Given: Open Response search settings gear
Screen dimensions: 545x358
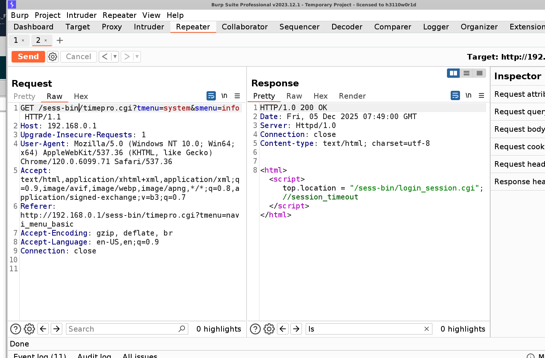Looking at the screenshot, I should [x=269, y=329].
